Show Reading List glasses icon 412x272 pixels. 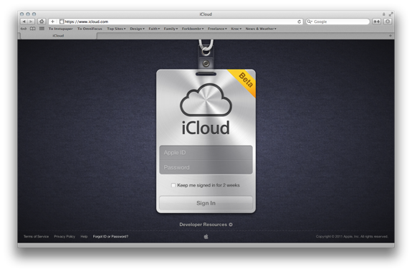pos(24,29)
